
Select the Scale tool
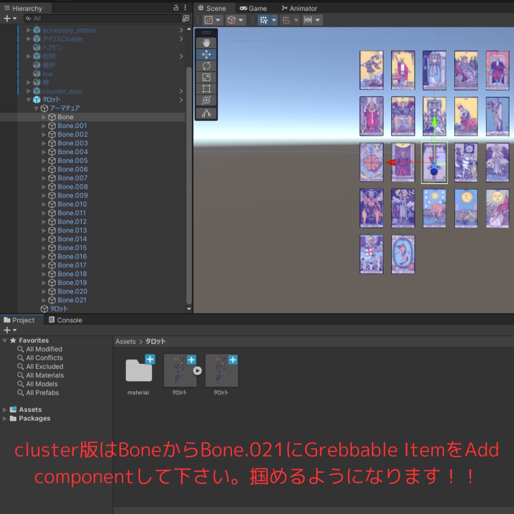(x=206, y=77)
